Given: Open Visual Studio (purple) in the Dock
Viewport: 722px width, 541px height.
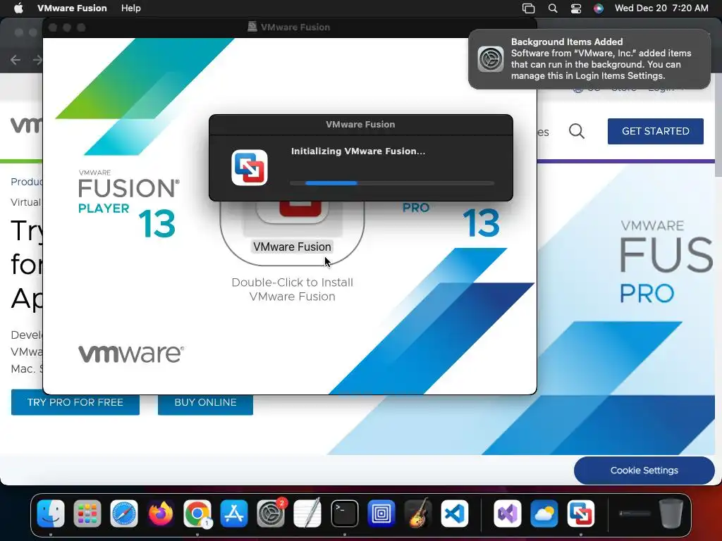Looking at the screenshot, I should [x=508, y=514].
